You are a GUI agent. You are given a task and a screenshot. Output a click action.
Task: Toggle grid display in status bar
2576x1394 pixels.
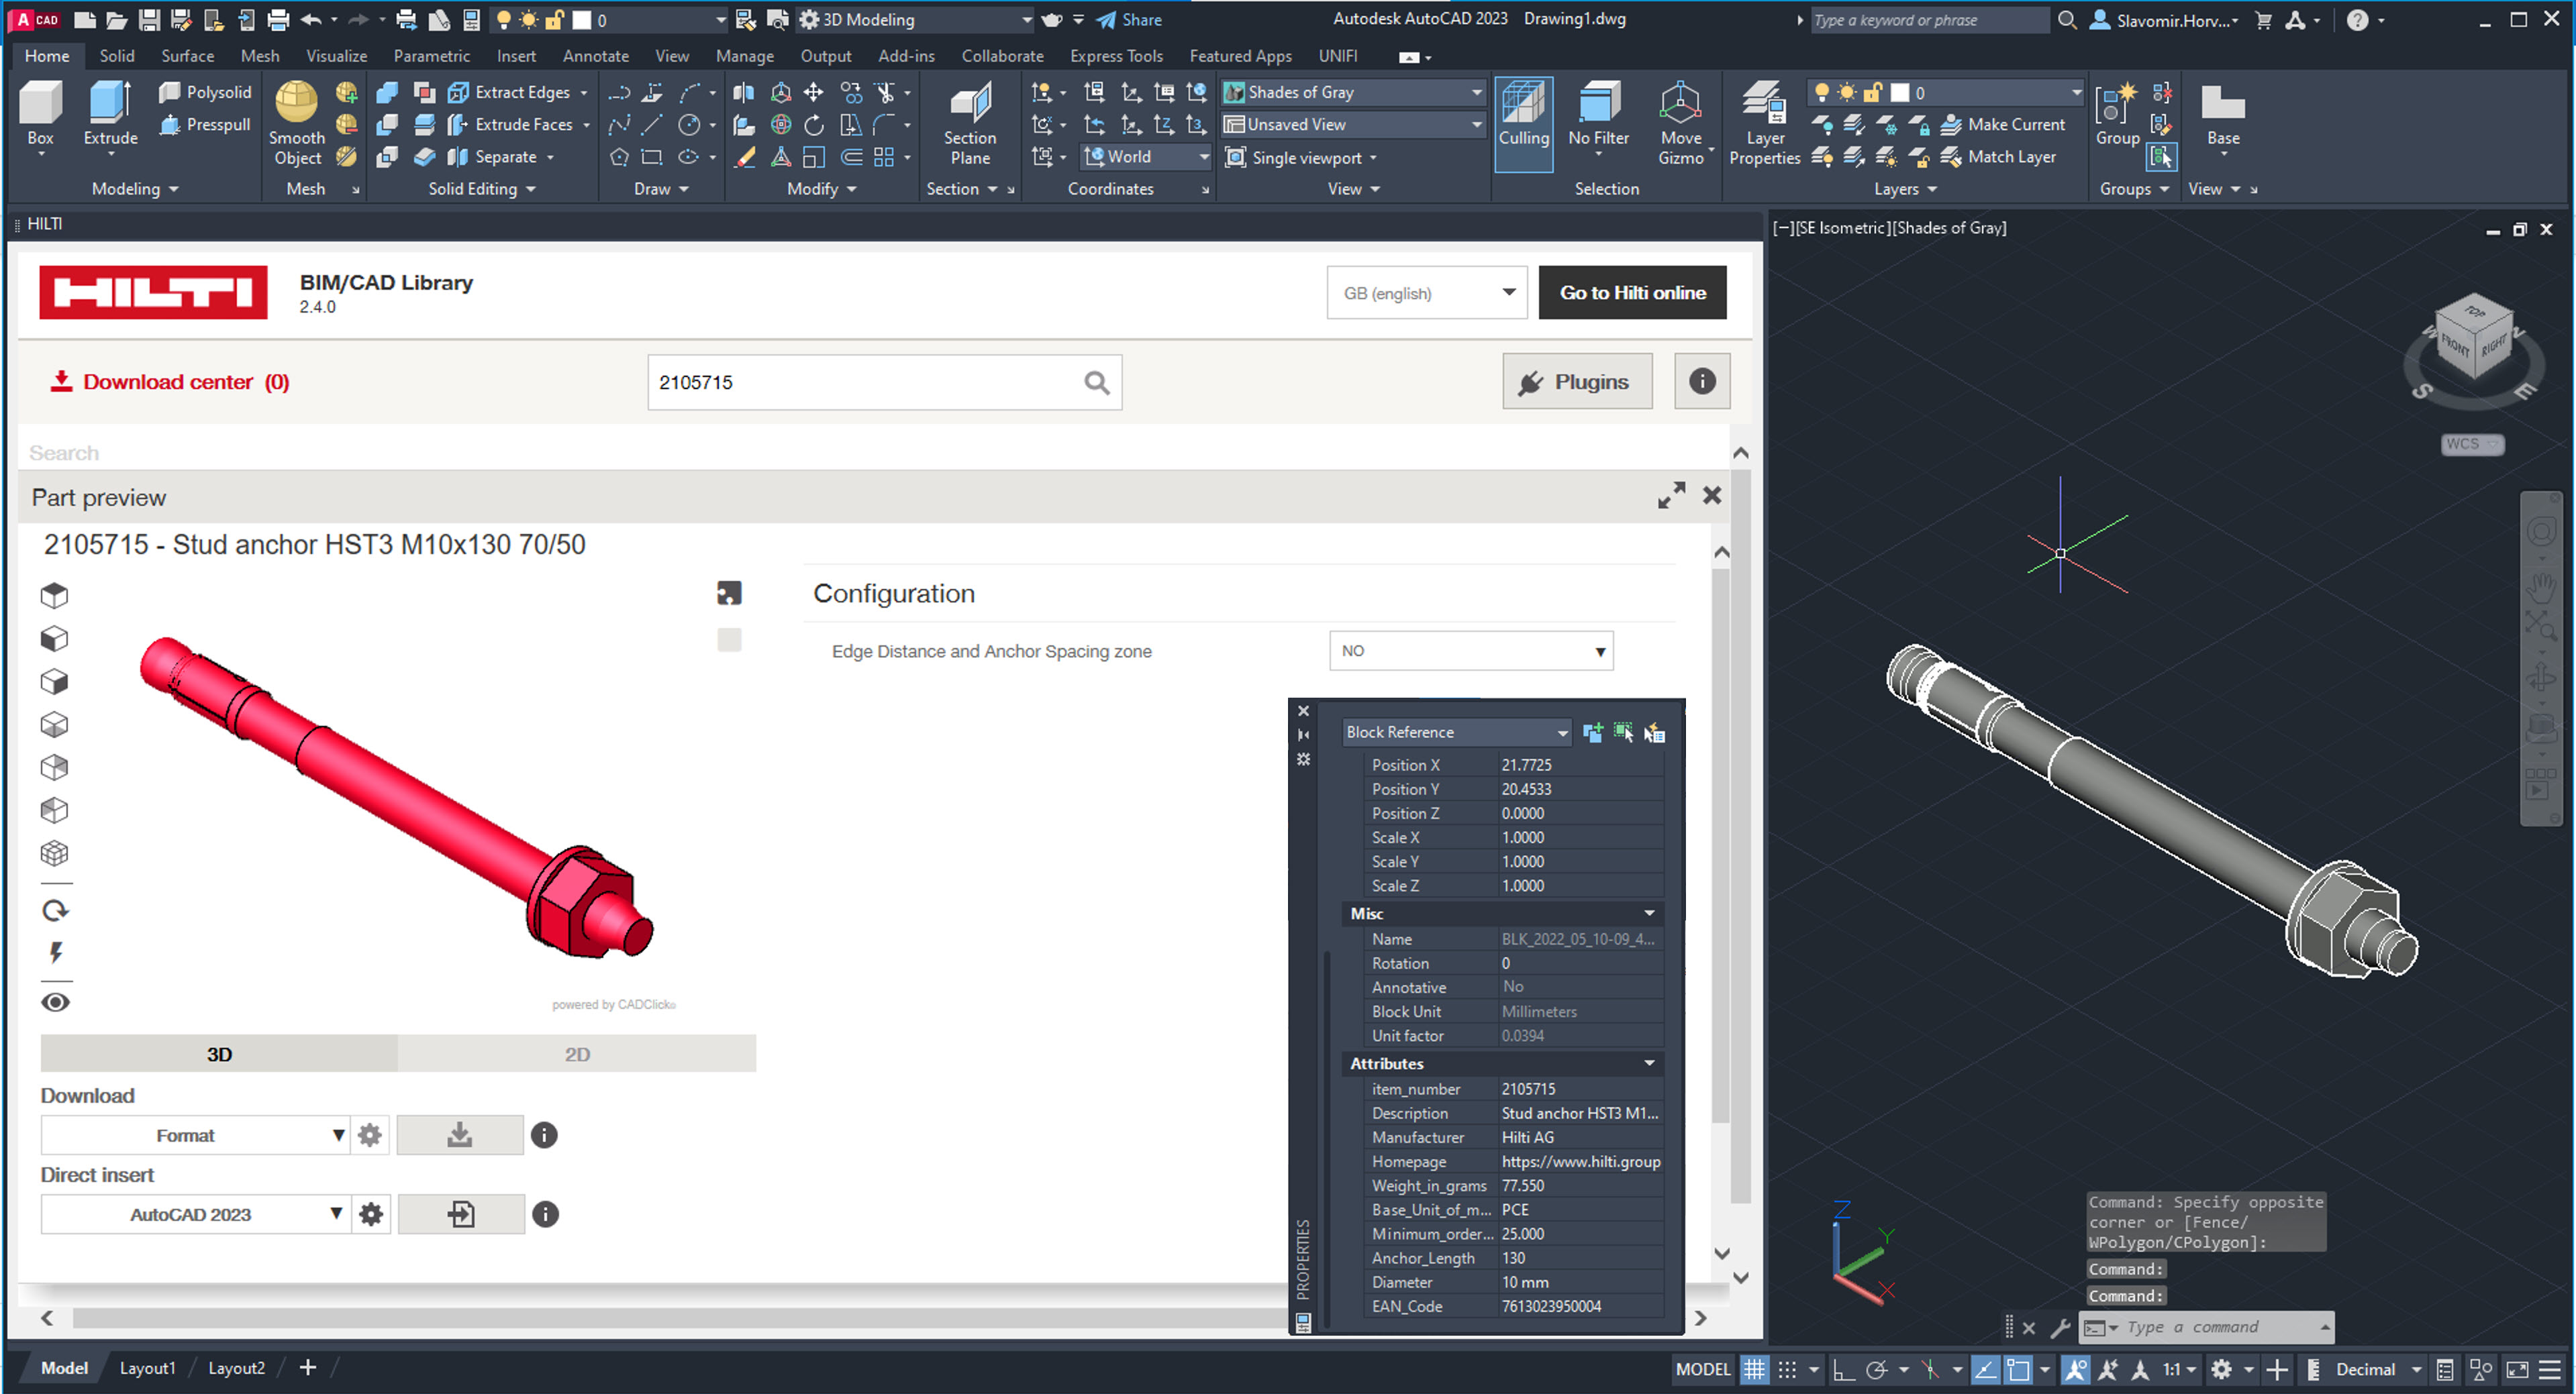coord(1754,1369)
